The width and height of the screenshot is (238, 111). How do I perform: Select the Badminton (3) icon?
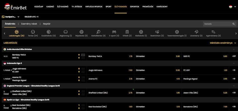coord(157,32)
